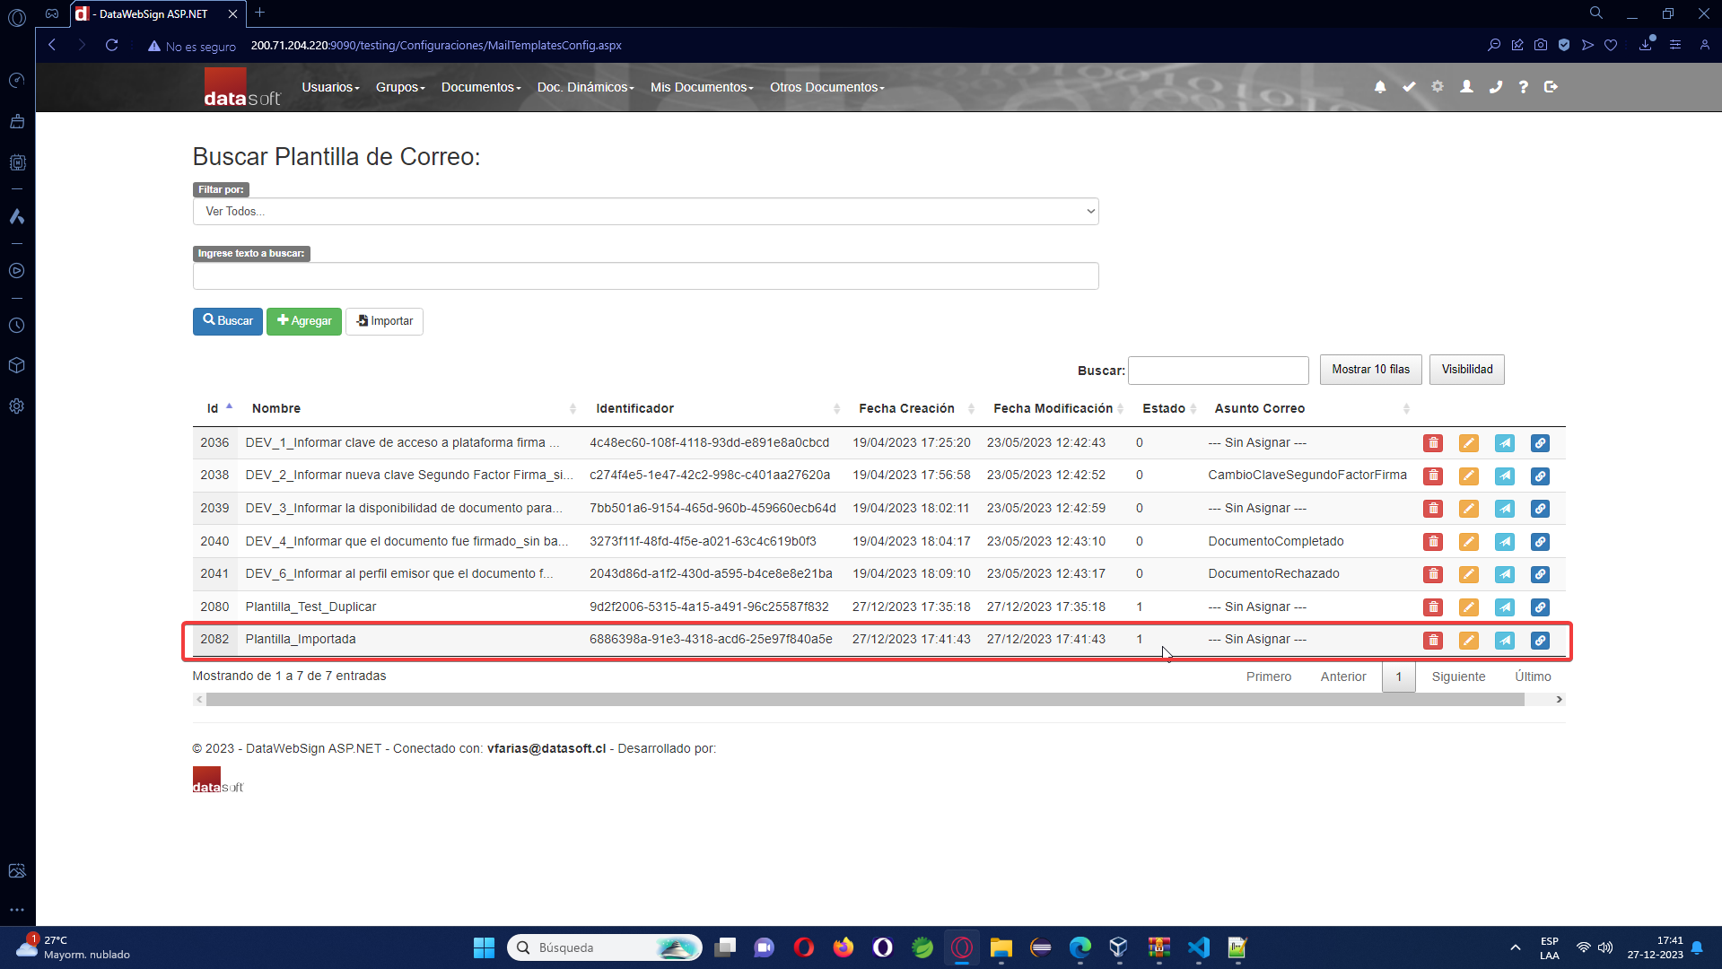Focus table Buscar filter field

click(x=1218, y=370)
